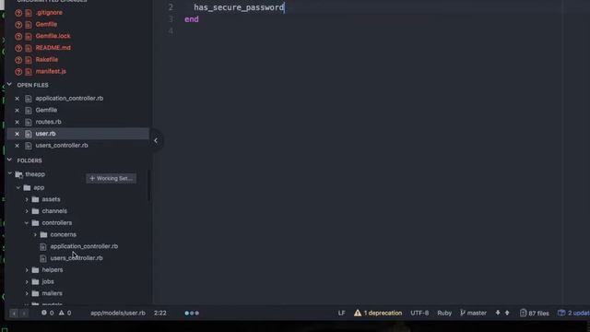Click the three-dots busy indicator
The image size is (590, 332).
192,313
